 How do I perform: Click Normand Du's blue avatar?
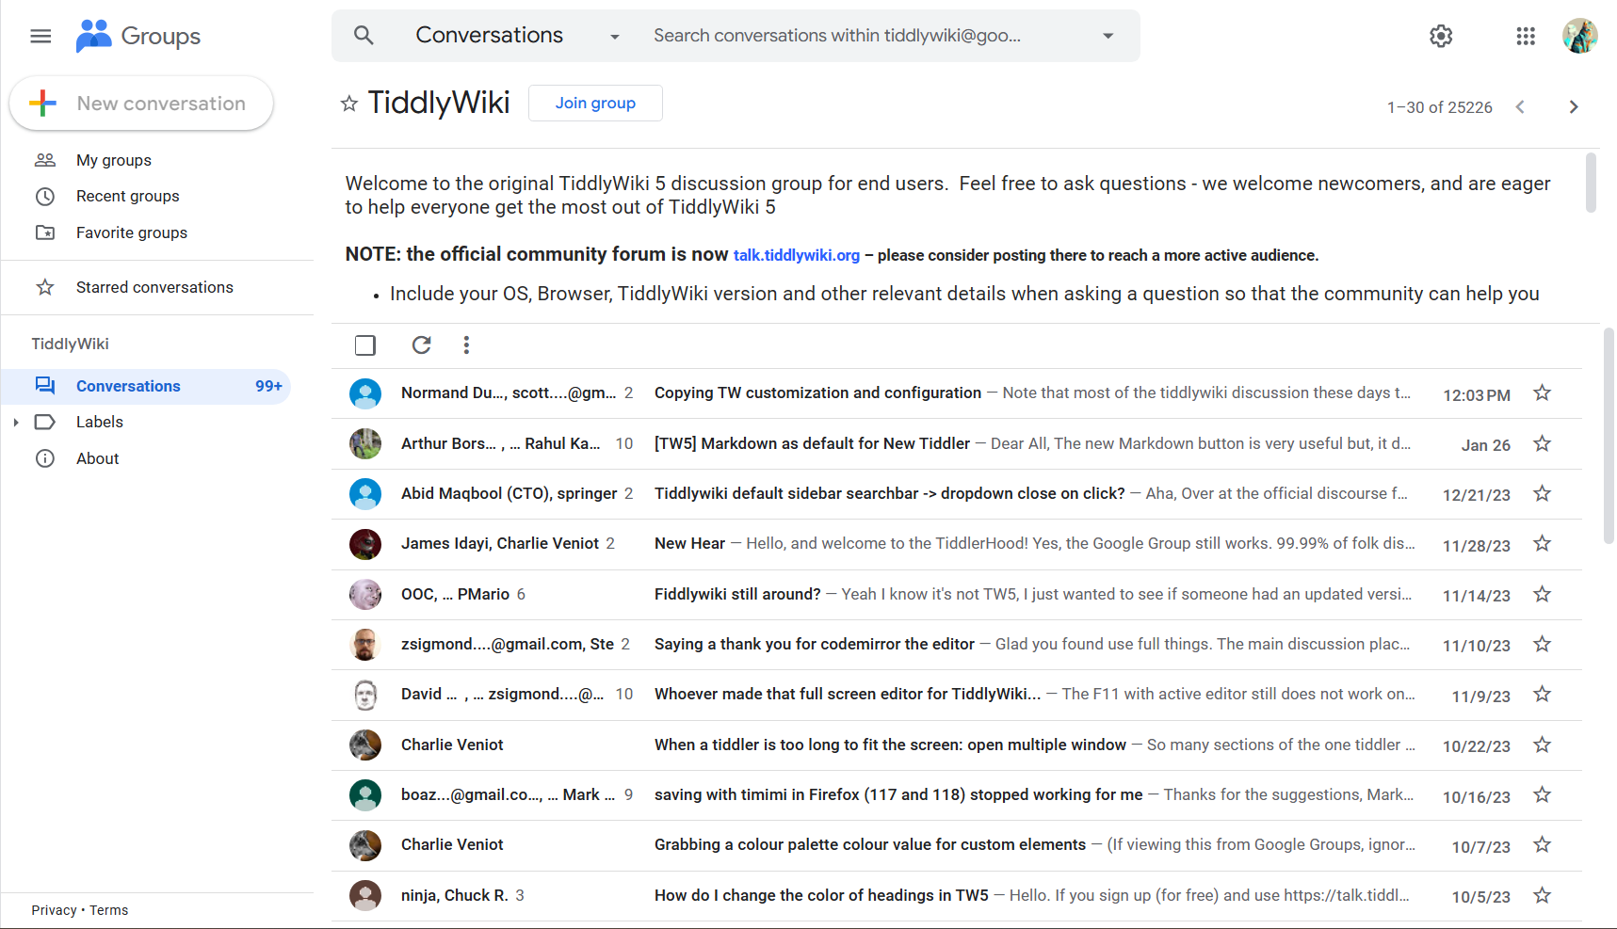(x=365, y=393)
